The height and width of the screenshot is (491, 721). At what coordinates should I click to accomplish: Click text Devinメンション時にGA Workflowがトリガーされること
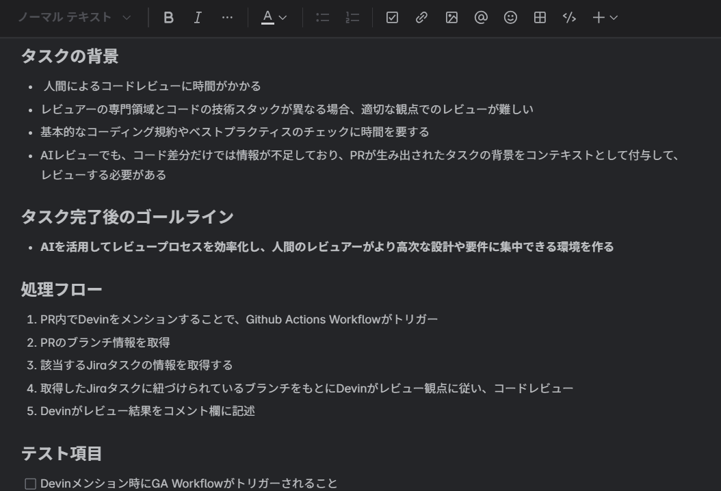[x=189, y=483]
